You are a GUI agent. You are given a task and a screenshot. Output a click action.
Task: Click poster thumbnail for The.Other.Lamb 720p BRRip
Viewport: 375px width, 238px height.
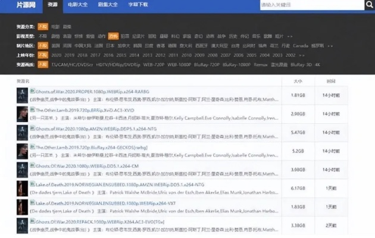coord(22,114)
